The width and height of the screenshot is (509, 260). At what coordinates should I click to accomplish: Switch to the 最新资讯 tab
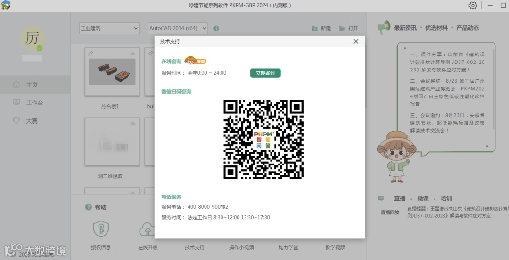point(405,28)
